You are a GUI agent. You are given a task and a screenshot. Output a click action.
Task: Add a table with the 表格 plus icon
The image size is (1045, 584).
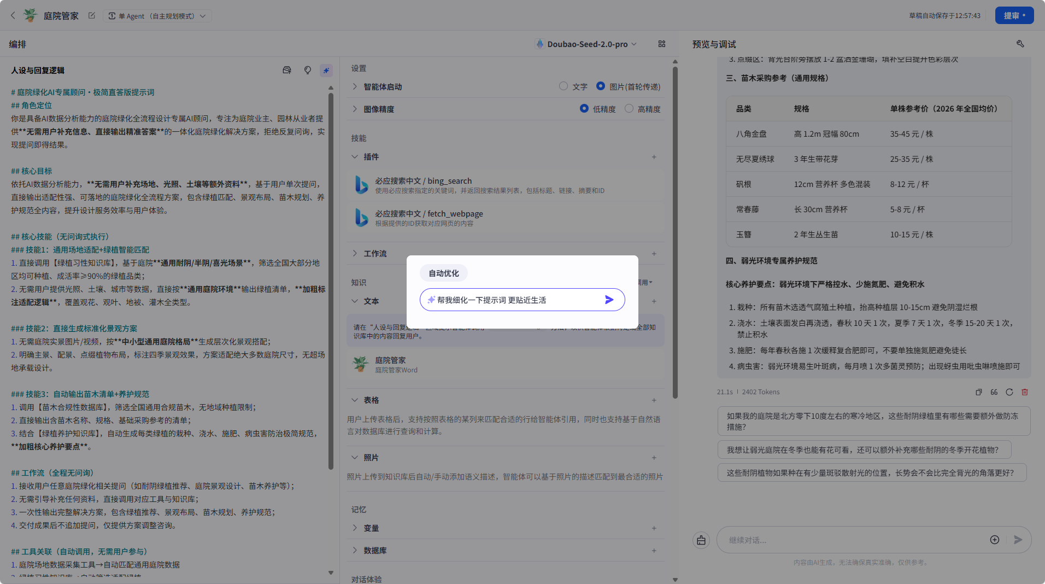[x=654, y=400]
